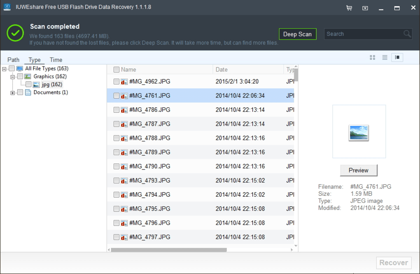Viewport: 420px width, 274px height.
Task: Click the dropdown box icon in the title bar
Action: click(365, 7)
